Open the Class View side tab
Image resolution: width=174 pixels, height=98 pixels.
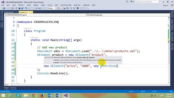172,47
